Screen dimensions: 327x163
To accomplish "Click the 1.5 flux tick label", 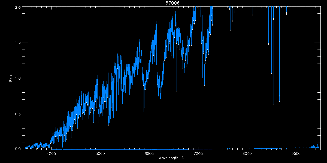I will pyautogui.click(x=18, y=43).
